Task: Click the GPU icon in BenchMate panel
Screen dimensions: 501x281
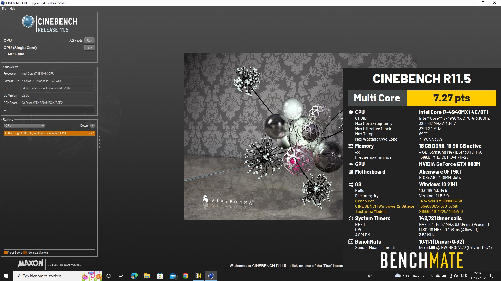Action: (x=351, y=164)
